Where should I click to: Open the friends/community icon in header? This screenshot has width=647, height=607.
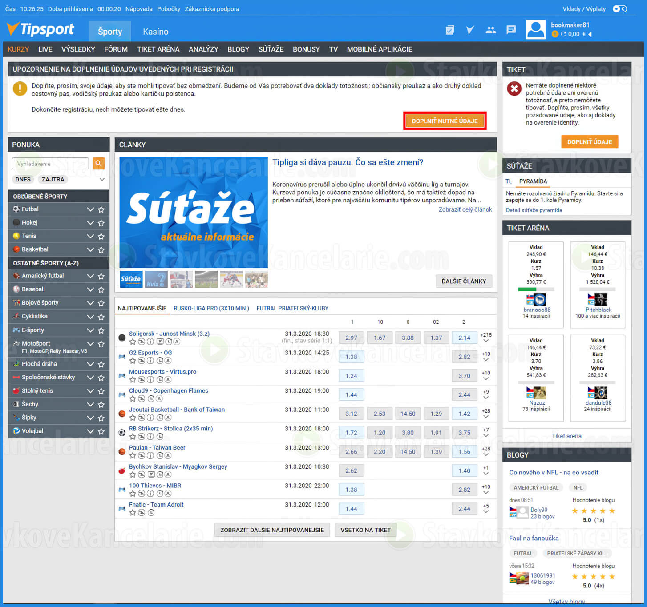[x=490, y=30]
